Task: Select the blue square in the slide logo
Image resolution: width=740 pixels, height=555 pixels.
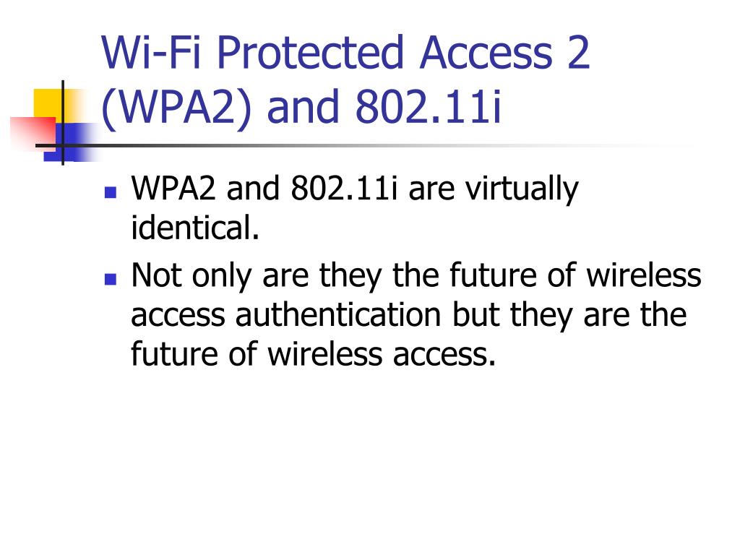Action: click(71, 142)
